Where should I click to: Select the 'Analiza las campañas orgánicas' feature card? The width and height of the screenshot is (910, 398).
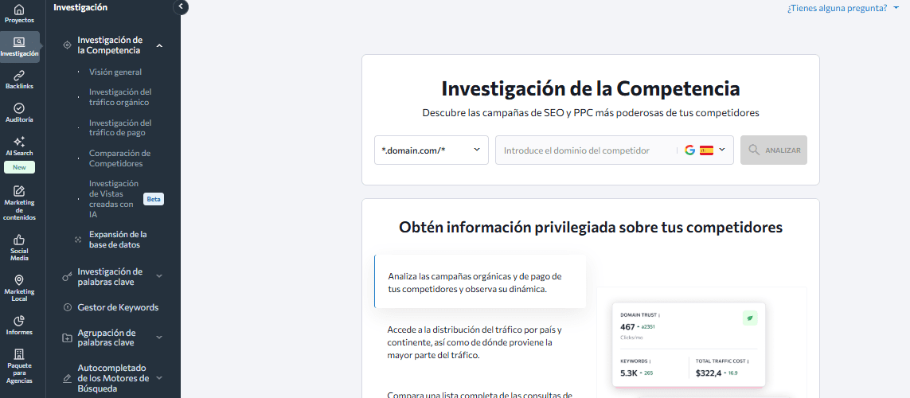click(x=480, y=281)
